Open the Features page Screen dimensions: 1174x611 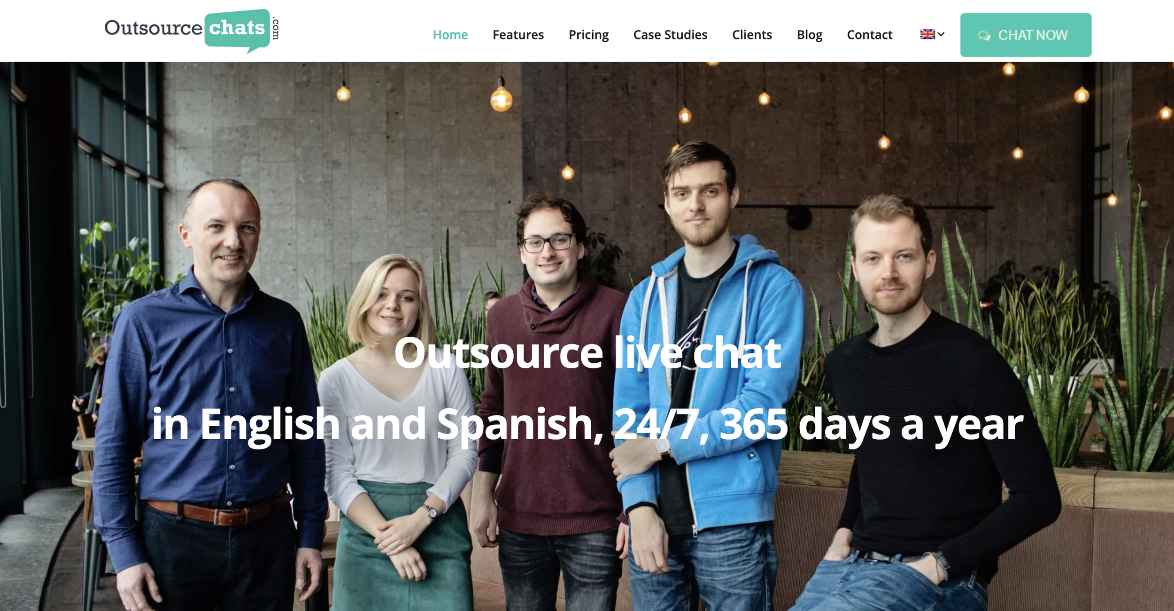pos(518,35)
